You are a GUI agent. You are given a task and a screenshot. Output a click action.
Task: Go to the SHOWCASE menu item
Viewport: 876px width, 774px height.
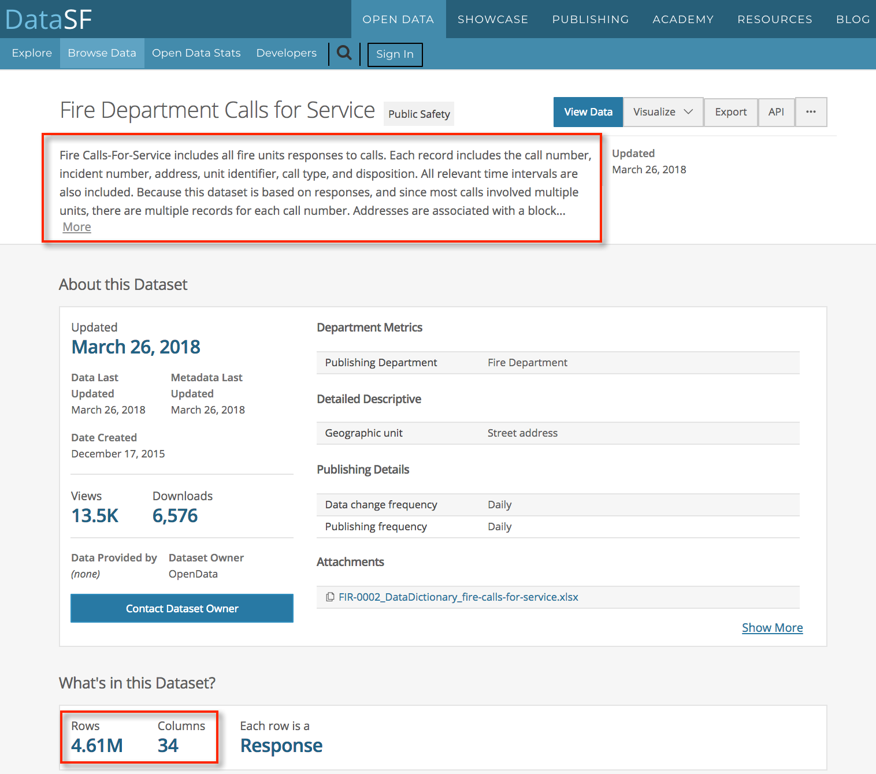click(x=493, y=19)
